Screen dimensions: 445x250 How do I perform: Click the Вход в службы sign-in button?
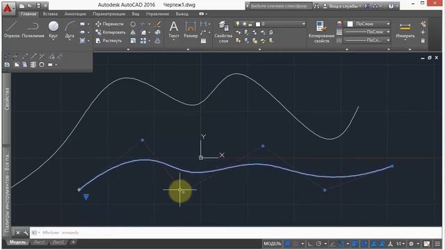point(342,6)
